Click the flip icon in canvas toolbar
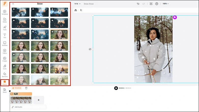199x112 pixels. 76,10
